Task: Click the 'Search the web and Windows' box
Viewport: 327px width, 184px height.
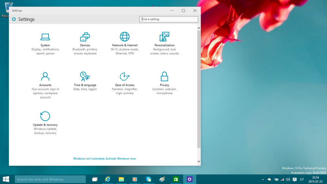Action: point(50,179)
